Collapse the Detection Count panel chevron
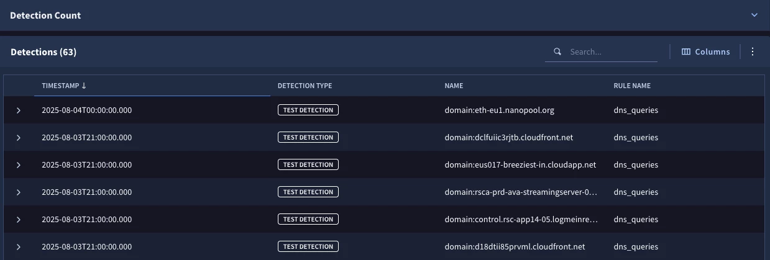Screen dimensions: 770x260 pos(754,15)
